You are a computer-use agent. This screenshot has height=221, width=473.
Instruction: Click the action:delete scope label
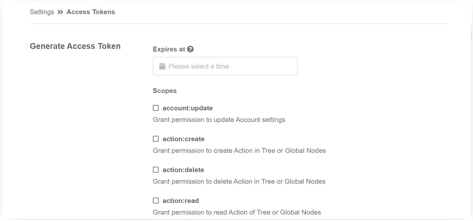[x=183, y=170]
